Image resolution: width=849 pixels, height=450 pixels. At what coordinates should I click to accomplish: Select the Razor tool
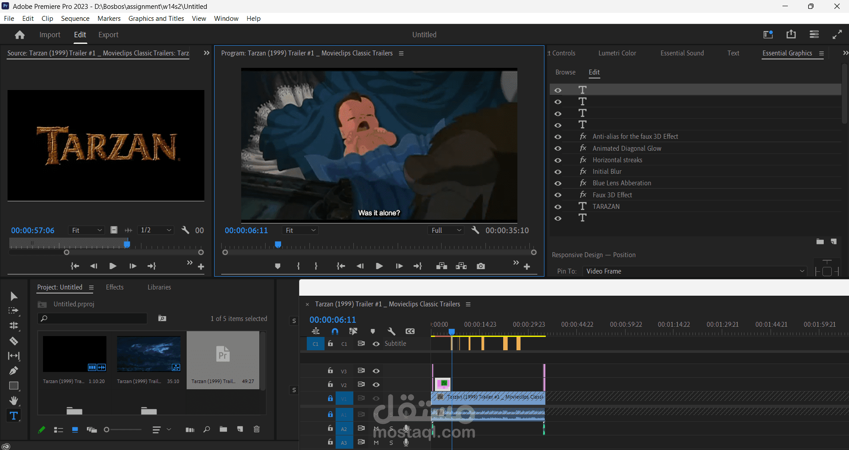tap(14, 341)
